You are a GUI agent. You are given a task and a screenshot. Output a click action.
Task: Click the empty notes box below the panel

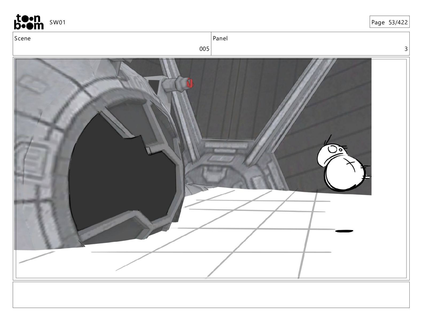(x=211, y=295)
